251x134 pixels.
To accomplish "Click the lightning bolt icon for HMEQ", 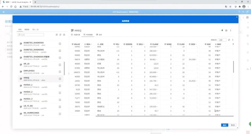I will pyautogui.click(x=222, y=30).
